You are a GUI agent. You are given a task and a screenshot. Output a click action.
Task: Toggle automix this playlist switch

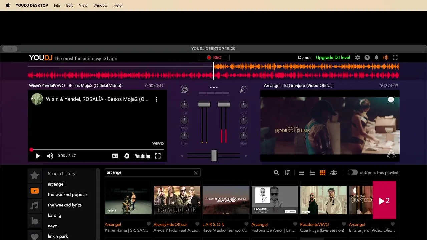tap(352, 172)
